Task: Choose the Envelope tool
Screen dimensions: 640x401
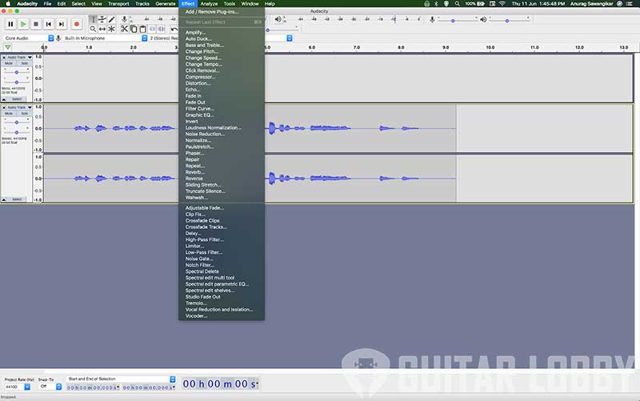Action: click(102, 19)
